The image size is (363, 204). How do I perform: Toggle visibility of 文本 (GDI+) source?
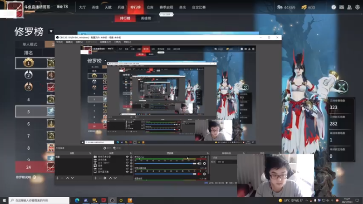127,163
